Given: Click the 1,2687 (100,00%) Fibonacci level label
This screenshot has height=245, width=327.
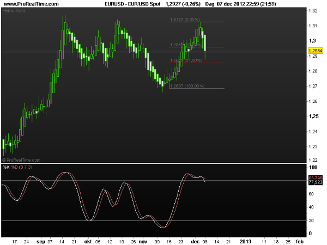Looking at the screenshot, I should 187,86.
